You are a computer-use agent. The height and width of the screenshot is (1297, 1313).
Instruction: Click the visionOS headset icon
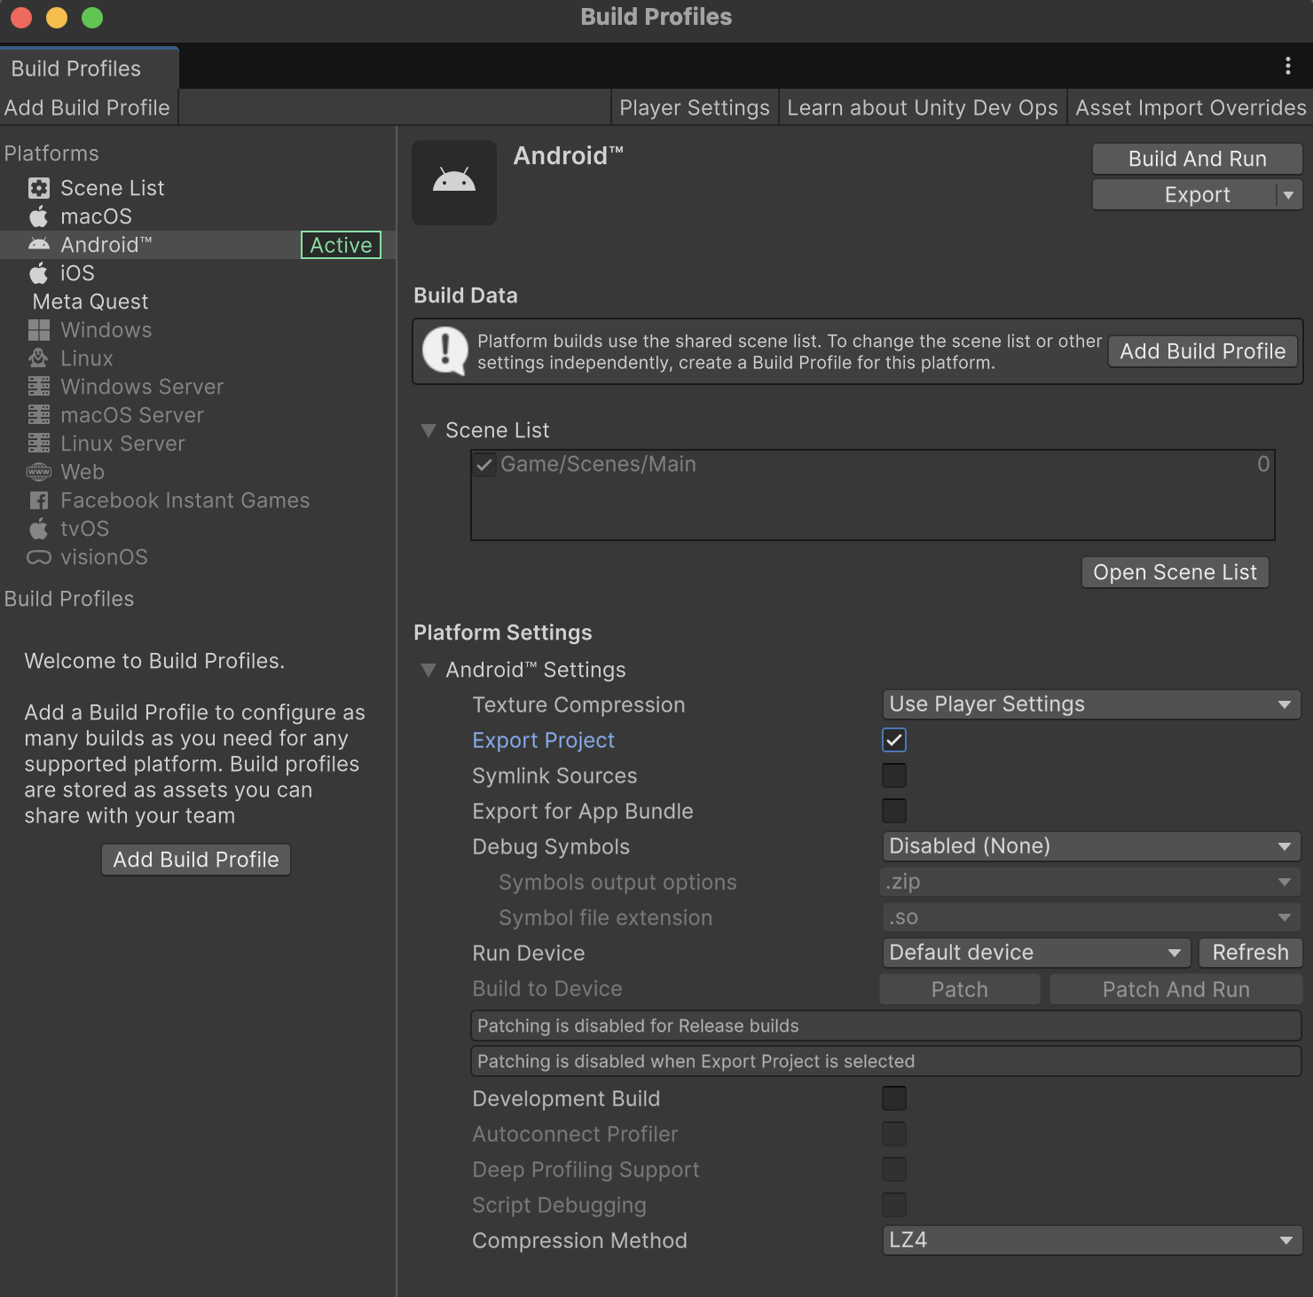click(x=39, y=557)
